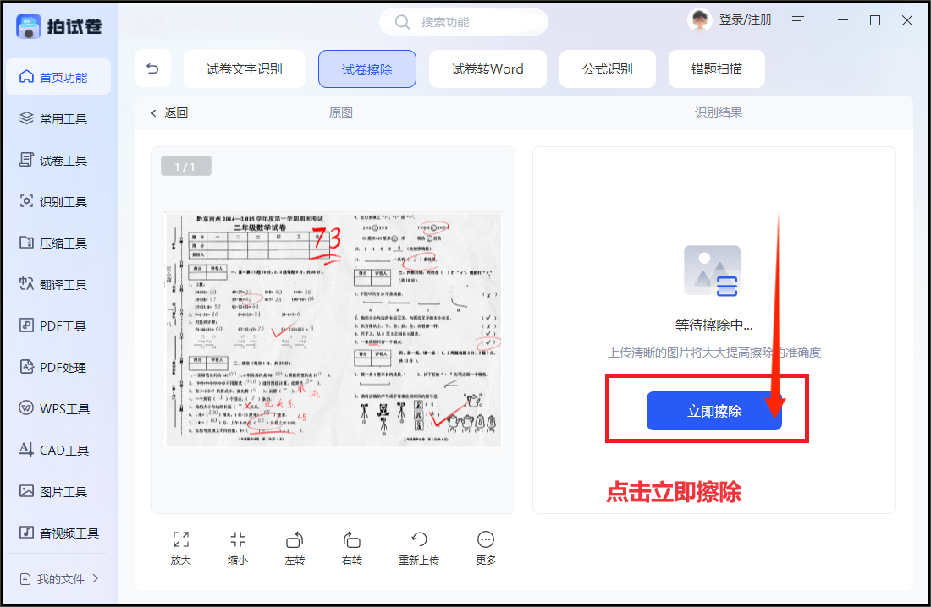The image size is (931, 607).
Task: Click the folder icon beside 压缩工具
Action: pyautogui.click(x=26, y=242)
